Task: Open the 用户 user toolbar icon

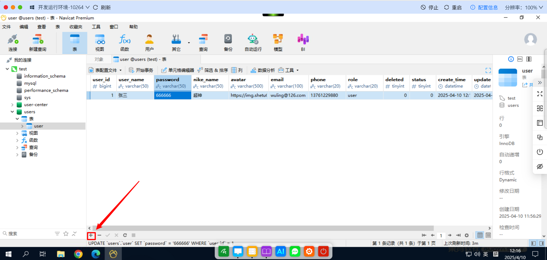Action: pyautogui.click(x=149, y=43)
